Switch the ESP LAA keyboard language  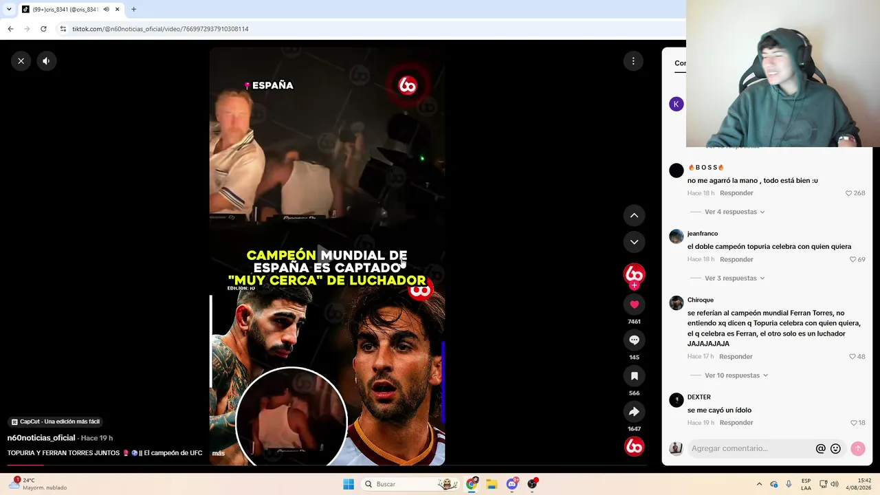pos(806,484)
